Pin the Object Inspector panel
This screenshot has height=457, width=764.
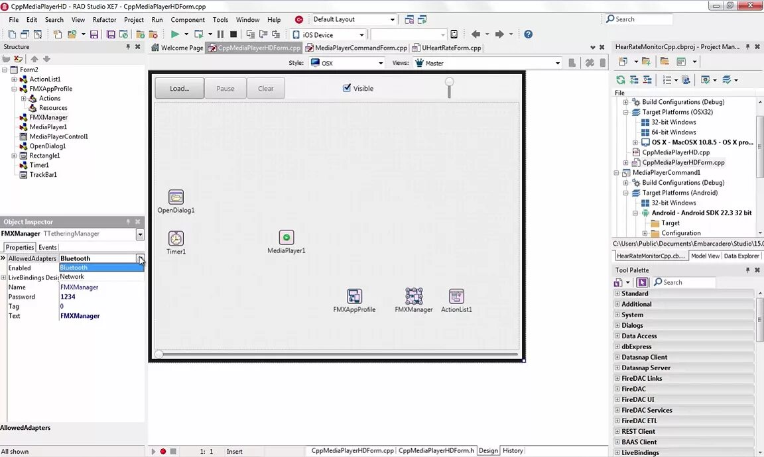point(128,221)
